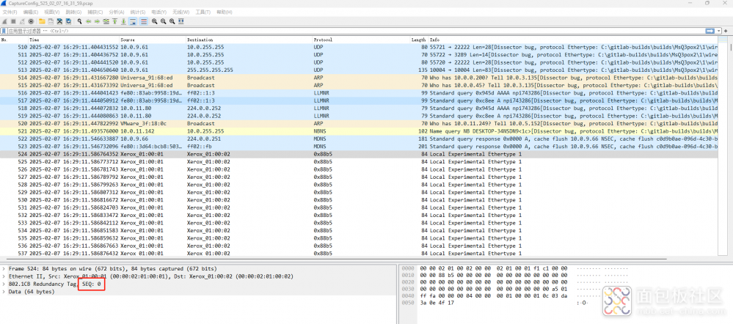733x324 pixels.
Task: Open the 帮助(H) menu
Action: [x=224, y=12]
